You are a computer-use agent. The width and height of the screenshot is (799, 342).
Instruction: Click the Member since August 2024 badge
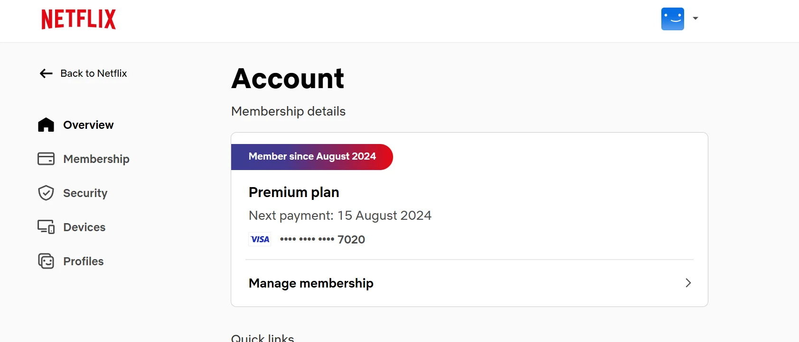pyautogui.click(x=312, y=157)
